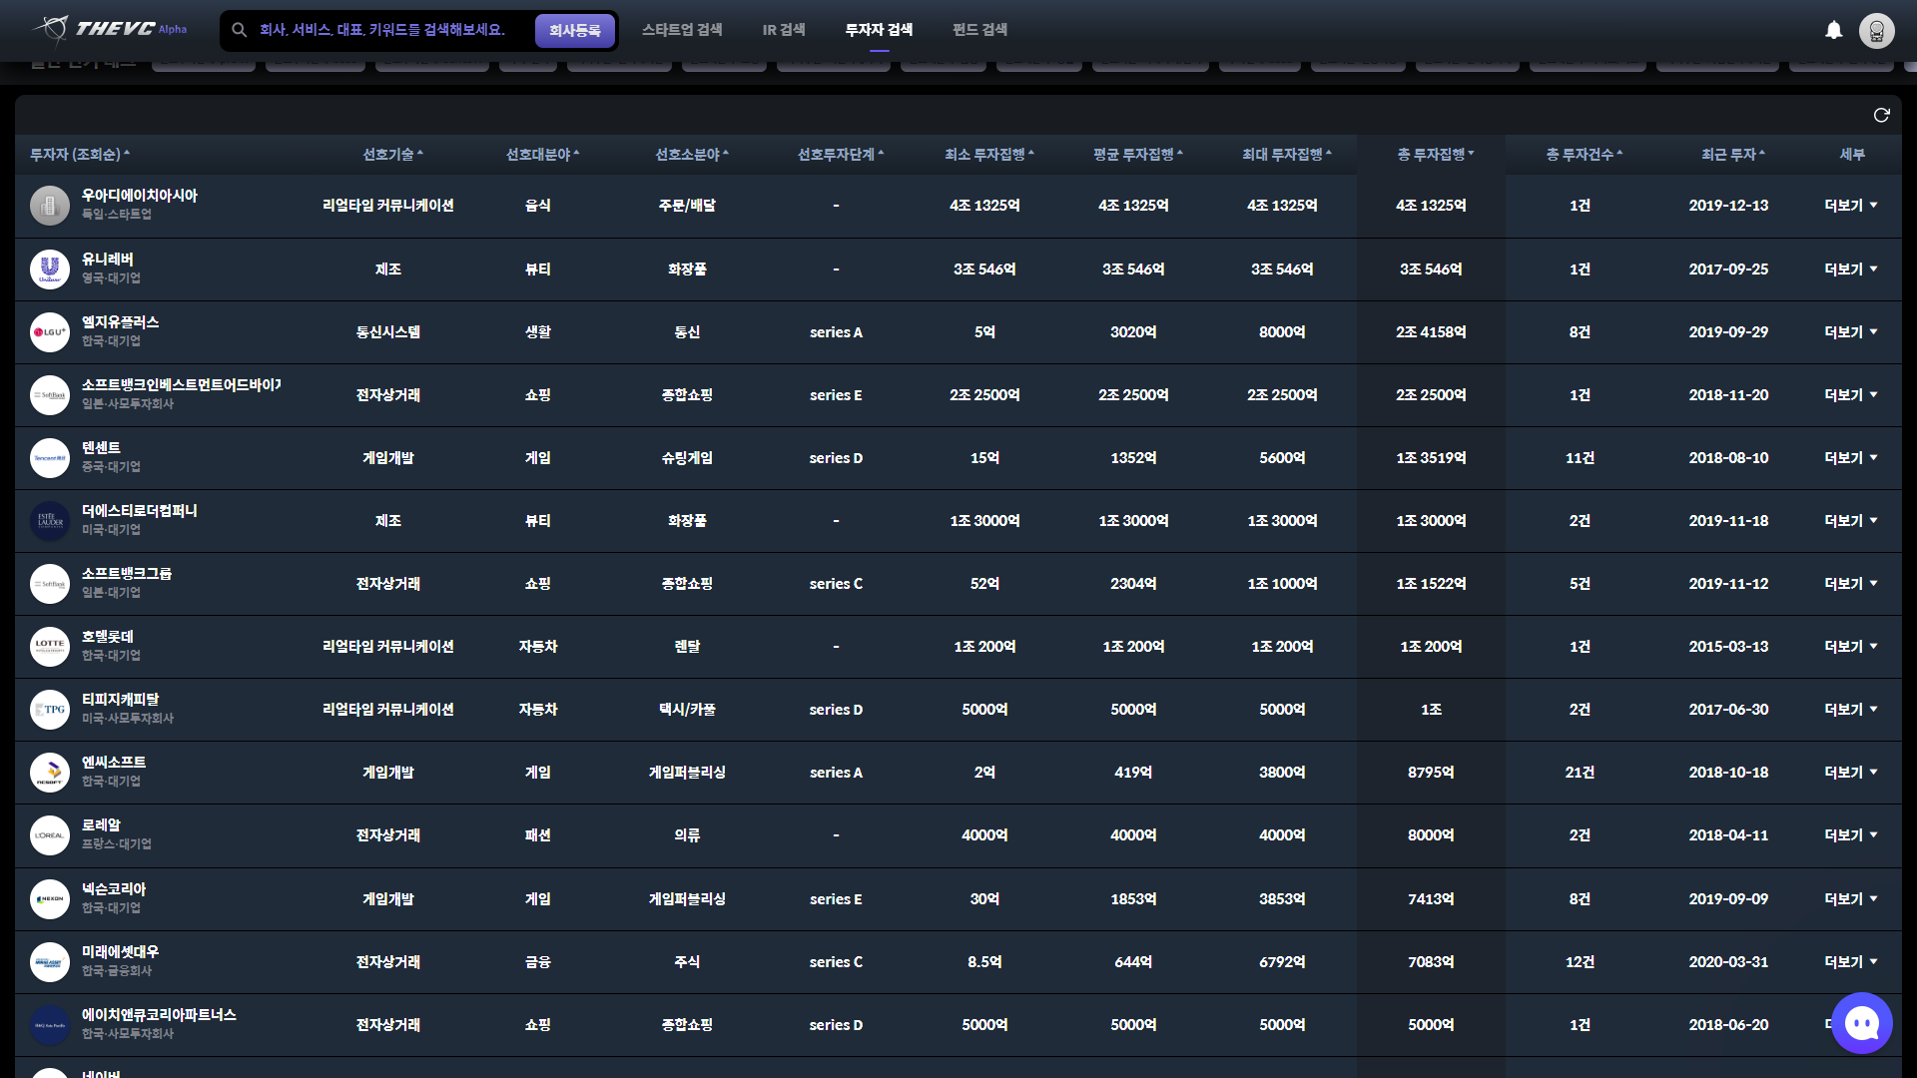
Task: Sort by 선호투자단계 column
Action: coord(840,155)
